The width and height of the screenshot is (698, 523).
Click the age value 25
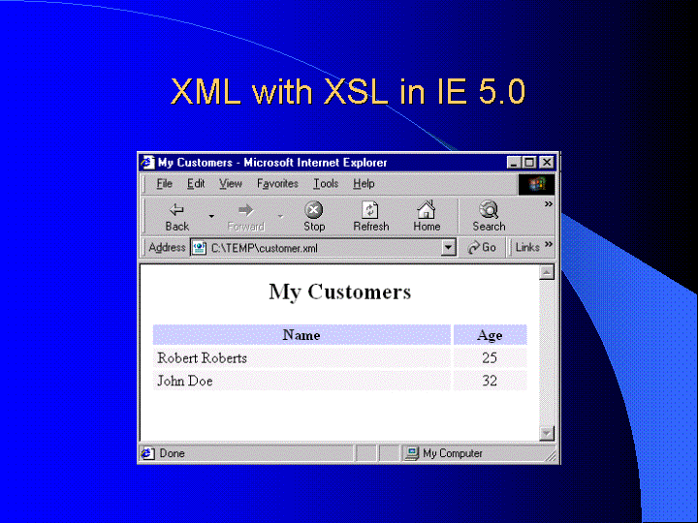(490, 358)
